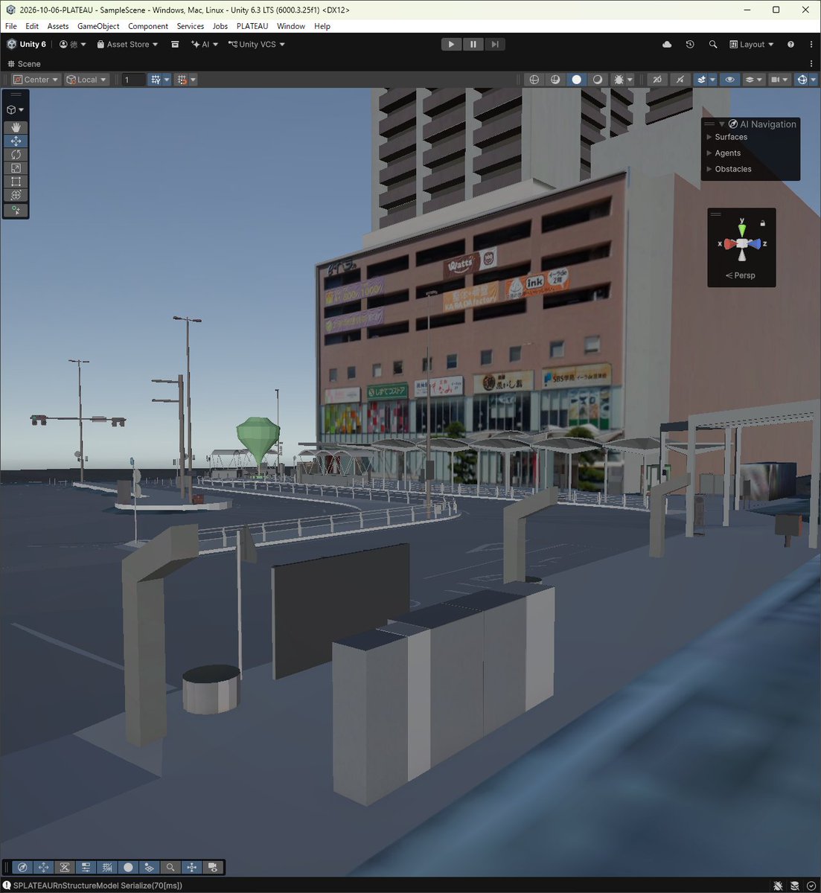Select shaded wireframe draw mode
The image size is (821, 893).
click(555, 80)
